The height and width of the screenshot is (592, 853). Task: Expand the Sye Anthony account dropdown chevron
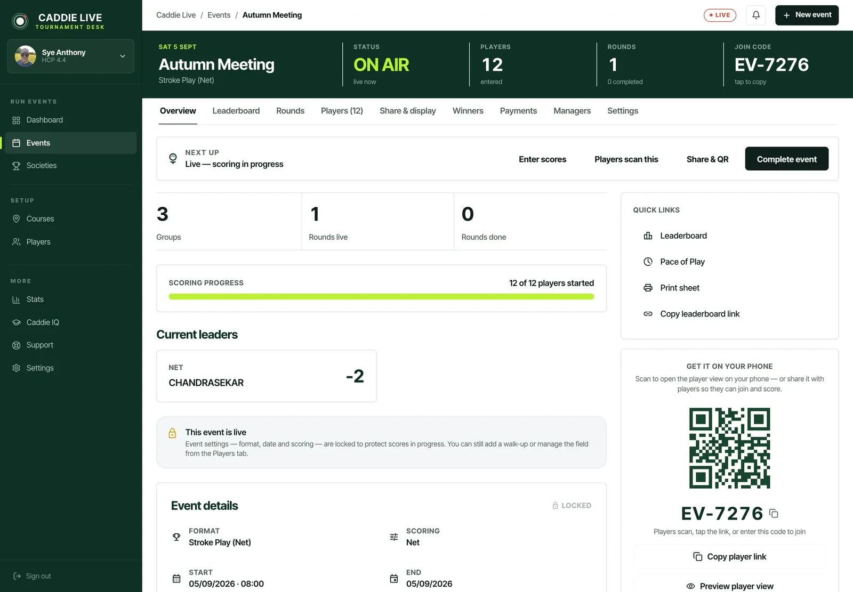pos(123,56)
